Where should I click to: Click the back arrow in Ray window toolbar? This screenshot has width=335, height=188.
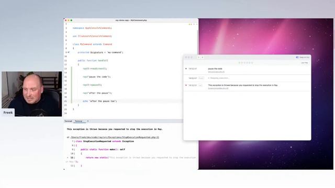[199, 57]
